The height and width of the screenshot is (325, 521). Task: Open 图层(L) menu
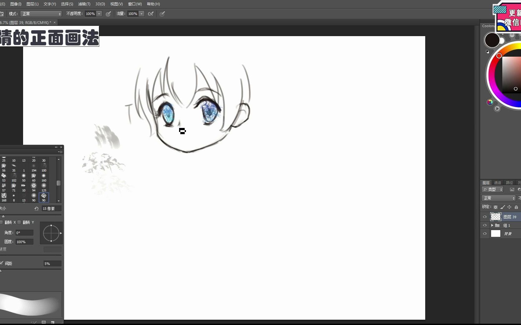coord(32,4)
